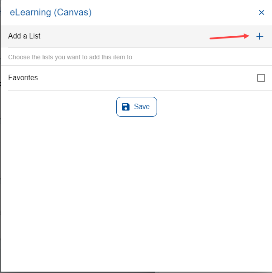Click the gray Add a List header bar

click(x=137, y=36)
